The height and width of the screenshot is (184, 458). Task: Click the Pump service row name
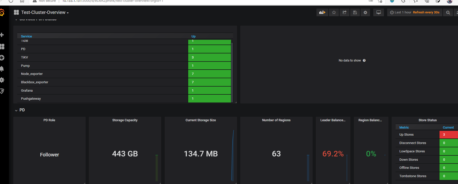[x=25, y=66]
